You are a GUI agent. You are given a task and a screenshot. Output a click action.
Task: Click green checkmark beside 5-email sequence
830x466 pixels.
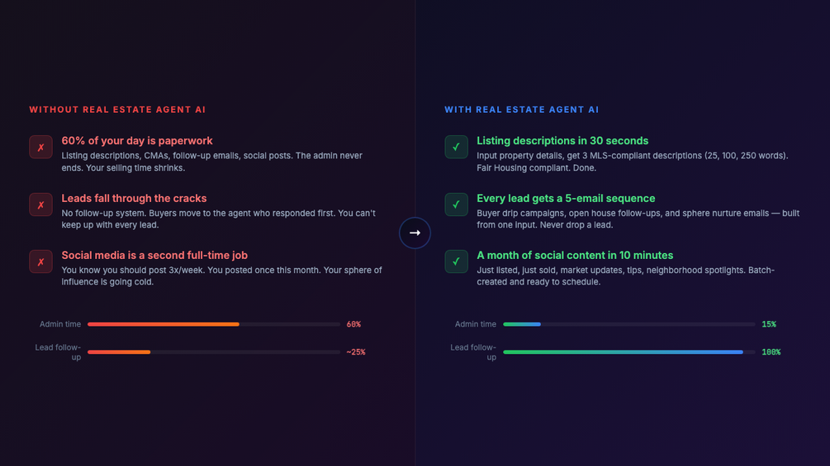click(456, 205)
